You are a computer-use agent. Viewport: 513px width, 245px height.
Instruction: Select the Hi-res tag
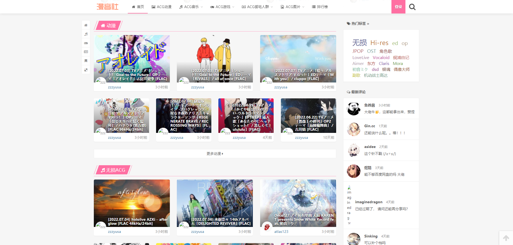(x=379, y=43)
